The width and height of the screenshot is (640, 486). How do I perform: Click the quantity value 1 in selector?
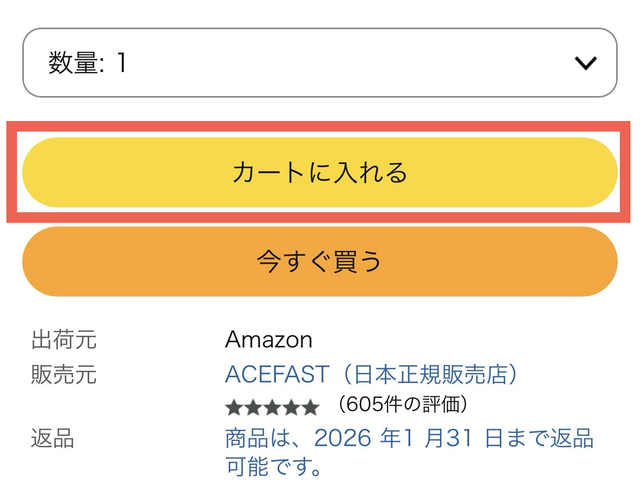(x=122, y=63)
